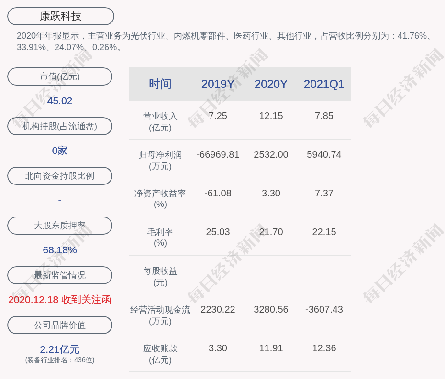
Task: Click row label 营业收入(亿元)
Action: tap(160, 122)
